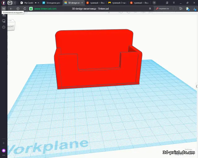Go back to the previous page
This screenshot has width=198, height=158.
(x=11, y=9)
